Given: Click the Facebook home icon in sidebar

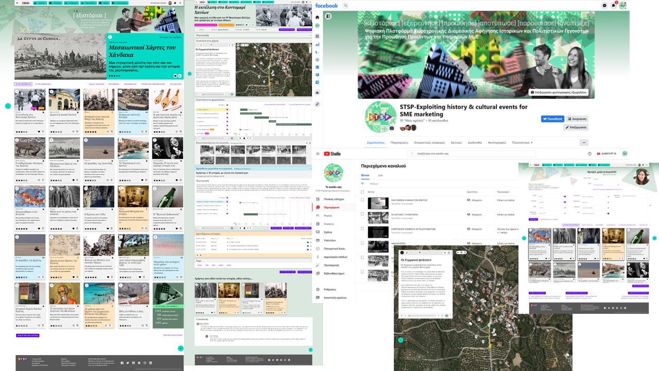Looking at the screenshot, I should click(317, 17).
